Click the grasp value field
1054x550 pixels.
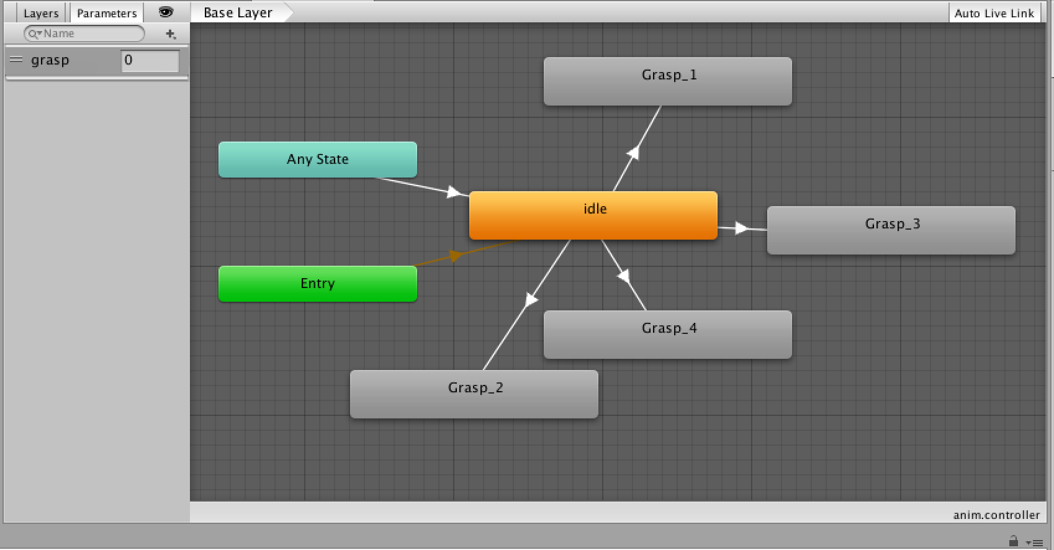[x=150, y=61]
